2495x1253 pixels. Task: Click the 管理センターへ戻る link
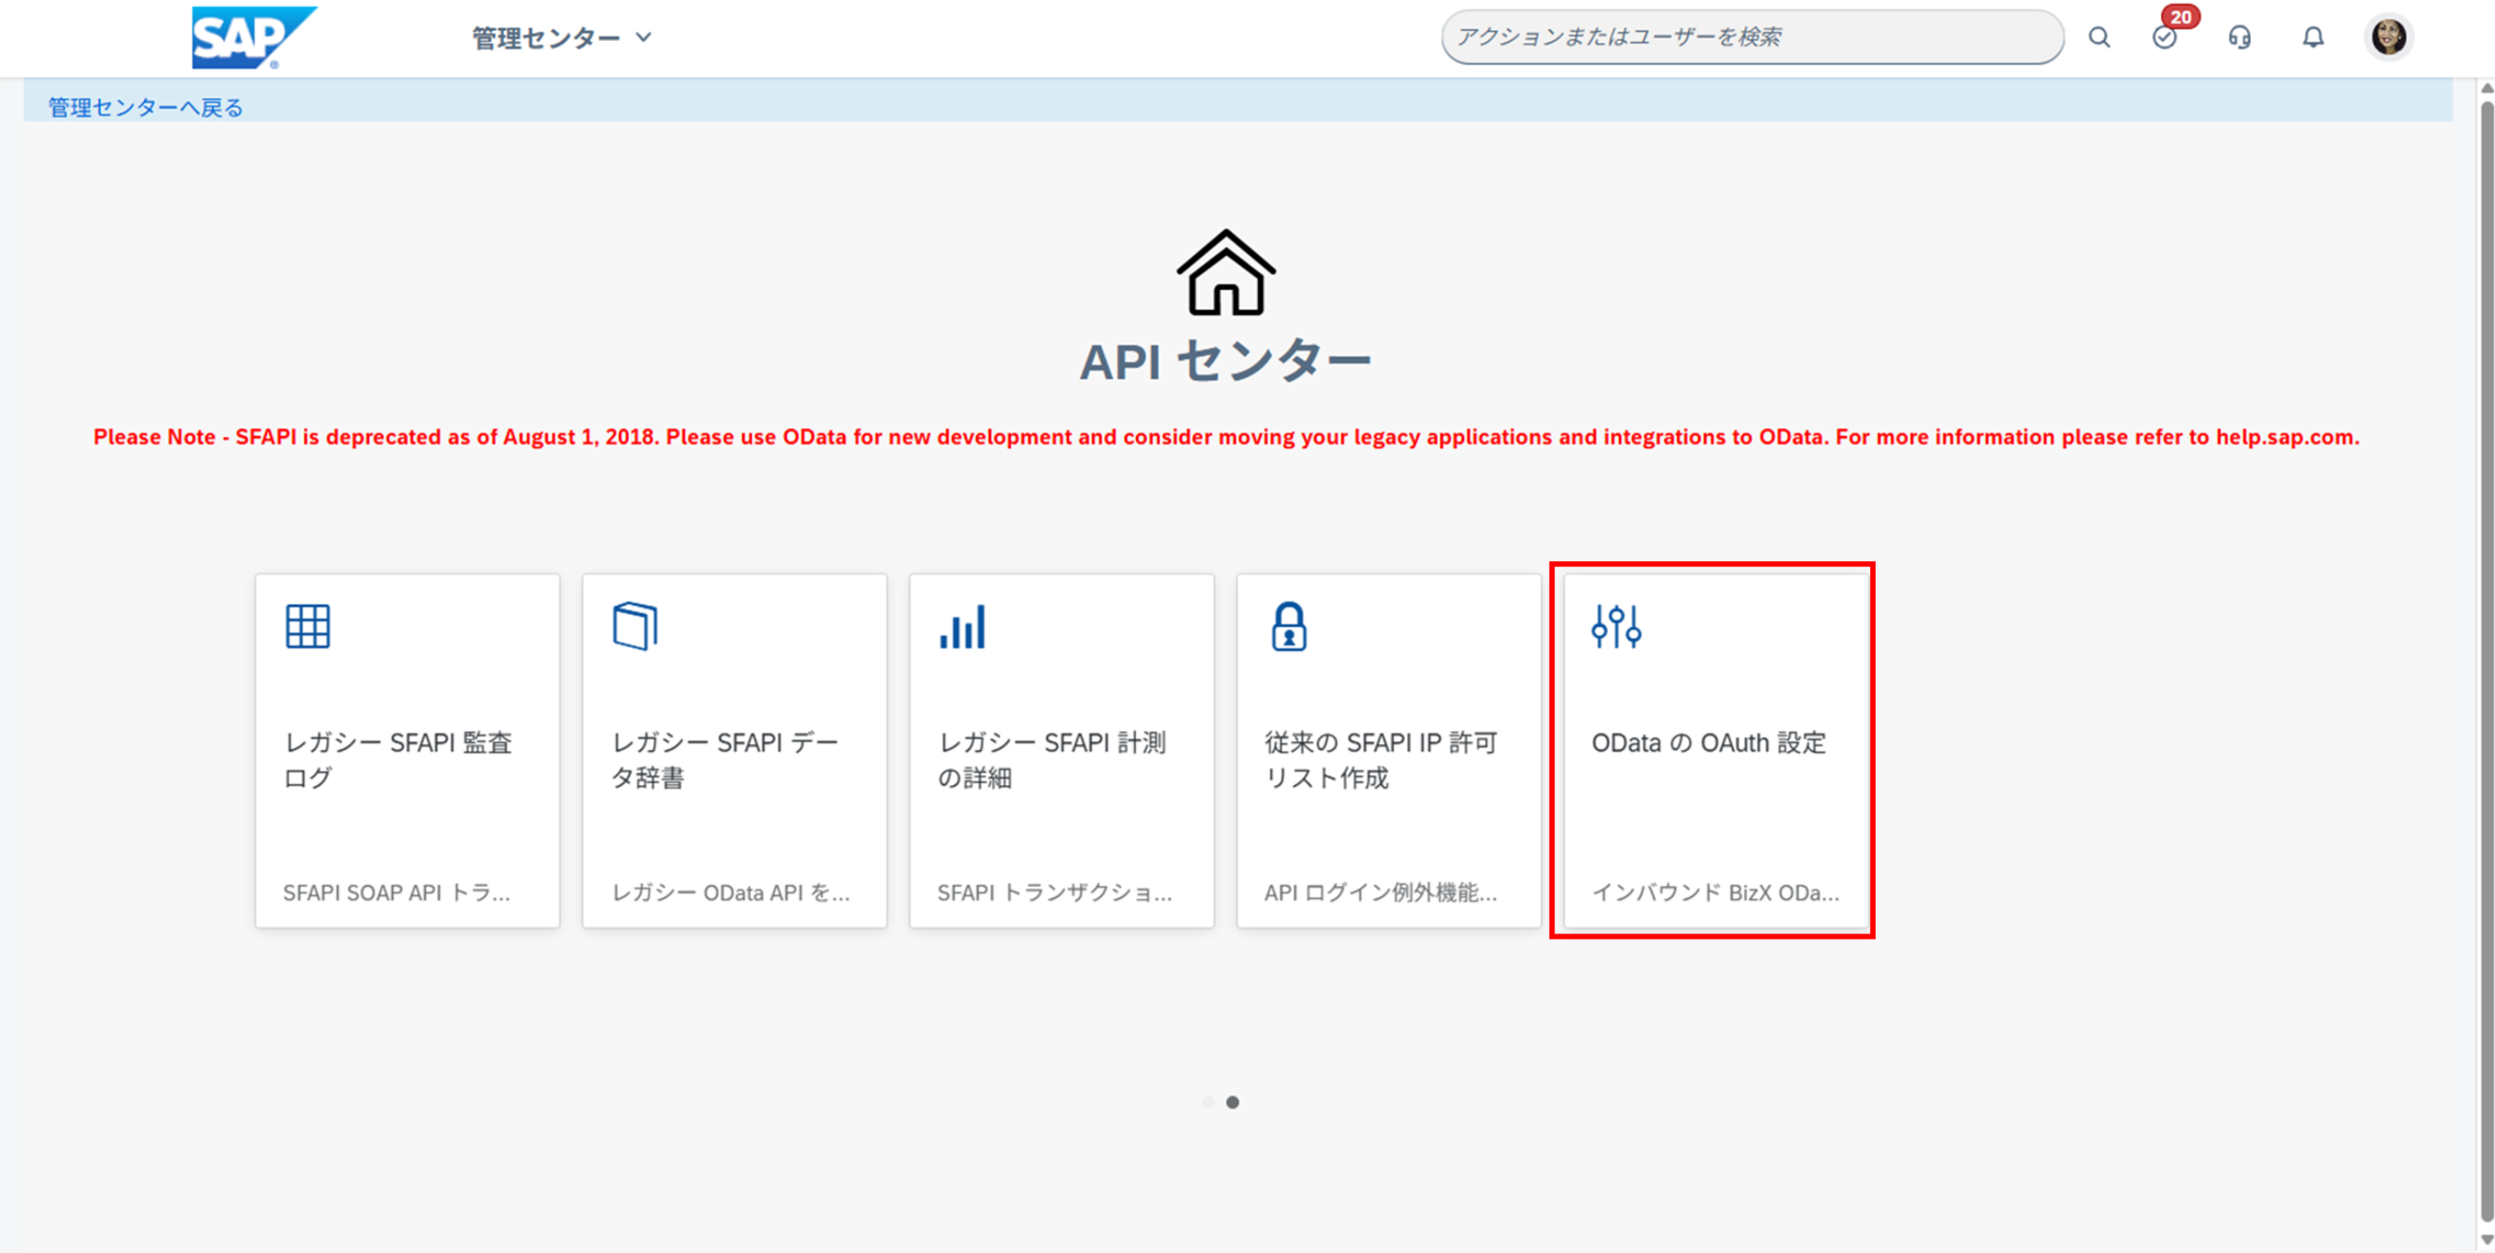[x=145, y=107]
